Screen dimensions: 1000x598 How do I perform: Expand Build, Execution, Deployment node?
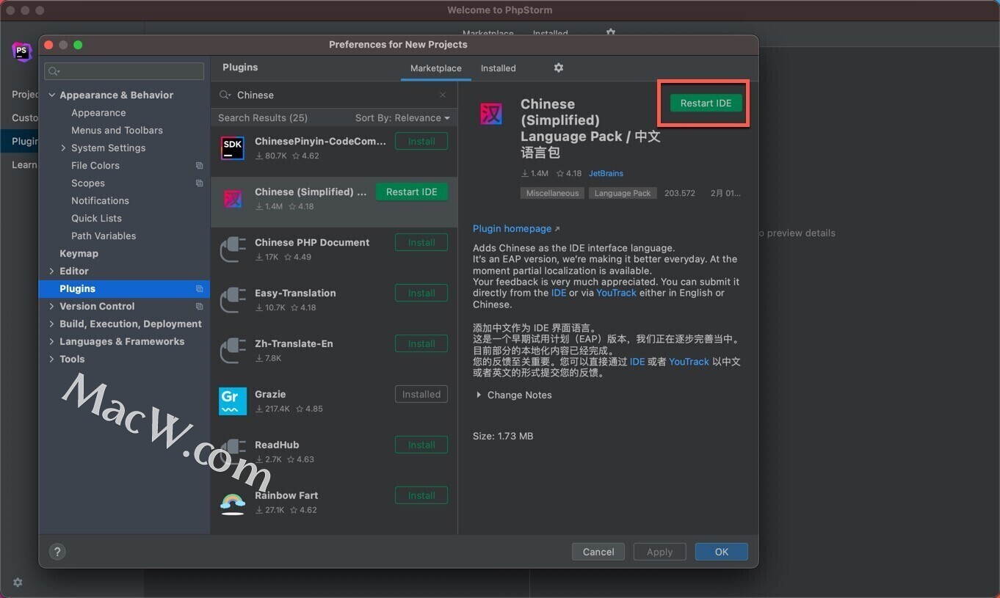(x=51, y=324)
